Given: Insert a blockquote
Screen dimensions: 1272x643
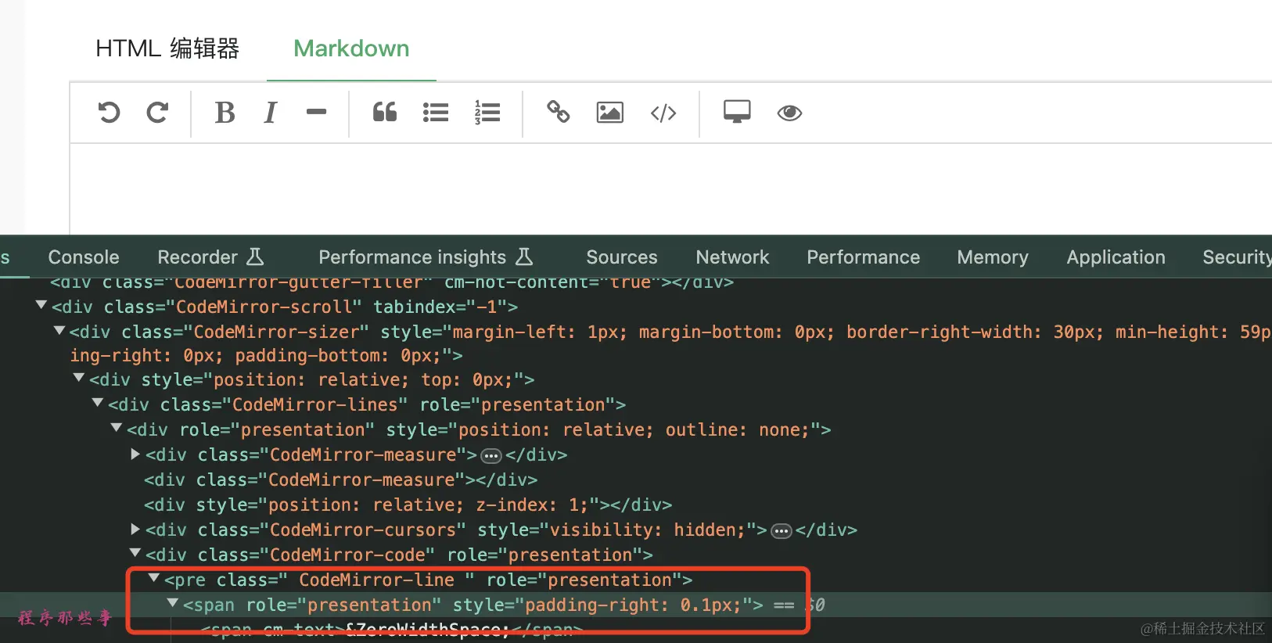Looking at the screenshot, I should coord(384,113).
